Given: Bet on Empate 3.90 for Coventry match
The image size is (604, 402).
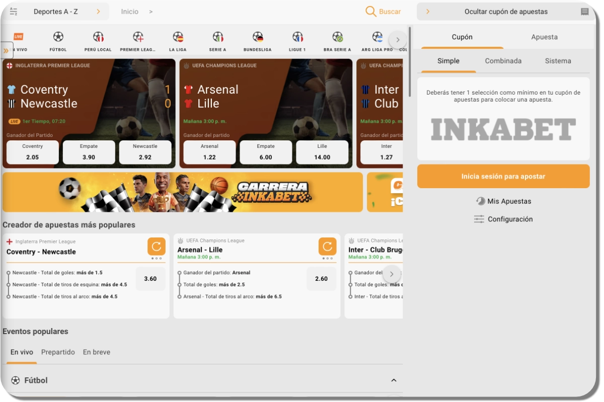Looking at the screenshot, I should [x=89, y=152].
